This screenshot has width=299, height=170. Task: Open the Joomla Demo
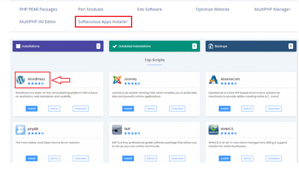[151, 109]
